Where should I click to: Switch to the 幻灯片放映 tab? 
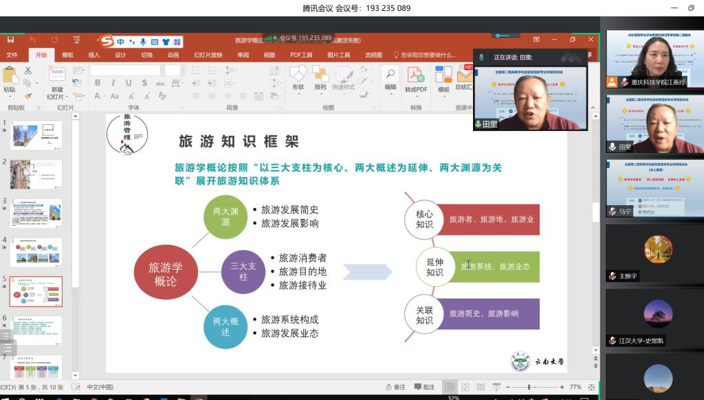208,55
